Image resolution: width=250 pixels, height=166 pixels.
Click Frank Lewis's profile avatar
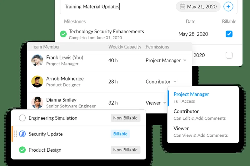pyautogui.click(x=37, y=60)
